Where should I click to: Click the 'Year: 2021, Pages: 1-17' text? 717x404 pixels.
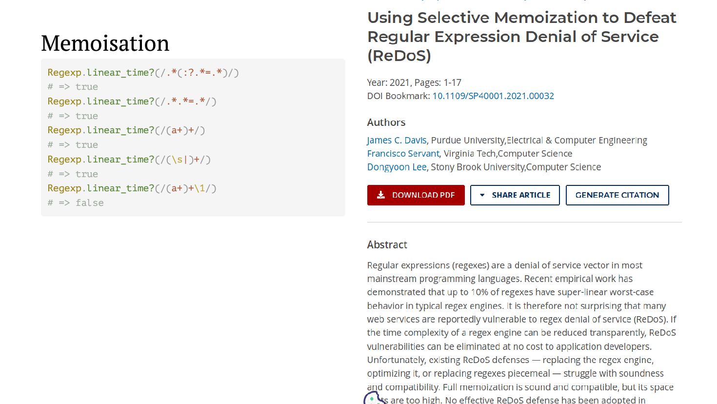coord(414,82)
